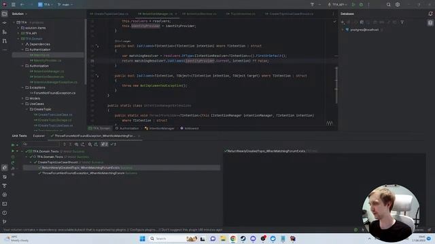Screen dimensions: 435x244
Task: Click the unit test search field
Action: click(41, 144)
